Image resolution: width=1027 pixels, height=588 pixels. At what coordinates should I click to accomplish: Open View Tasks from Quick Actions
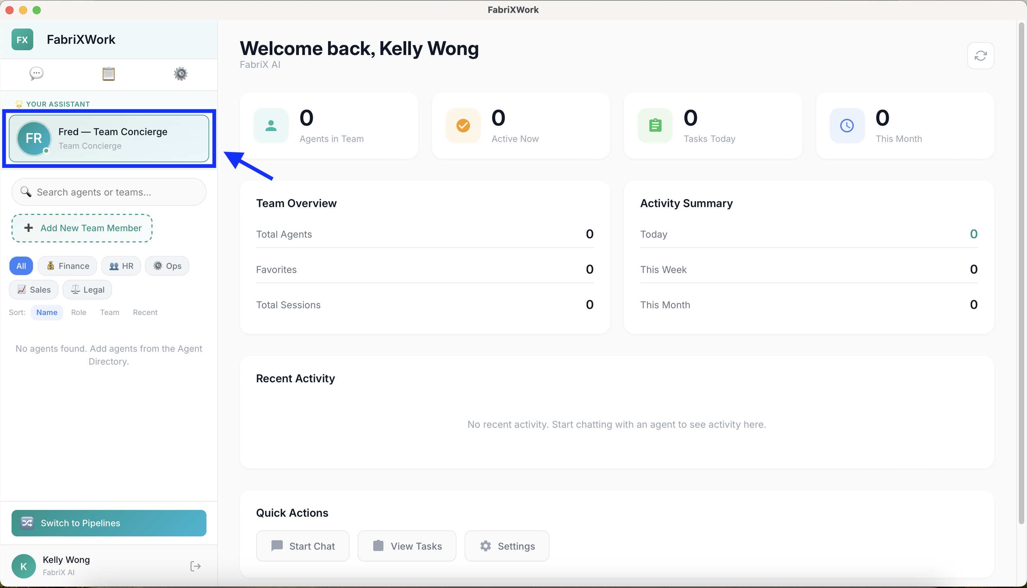tap(407, 546)
